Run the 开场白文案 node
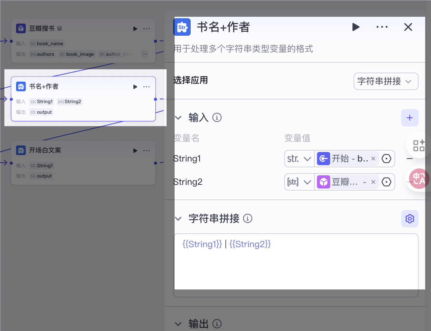This screenshot has width=431, height=331. [x=135, y=151]
